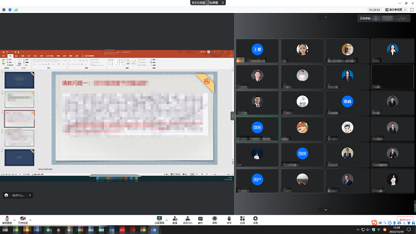Select the 王攀 participant tile
This screenshot has width=416, height=234.
coord(257,50)
